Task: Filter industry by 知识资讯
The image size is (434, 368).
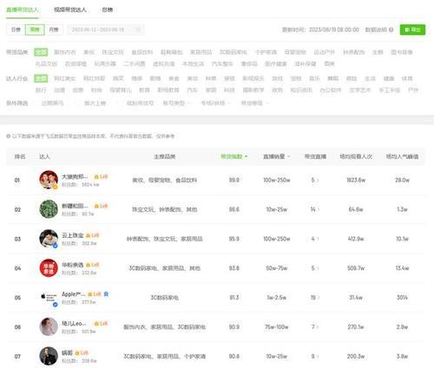Action: tap(301, 90)
